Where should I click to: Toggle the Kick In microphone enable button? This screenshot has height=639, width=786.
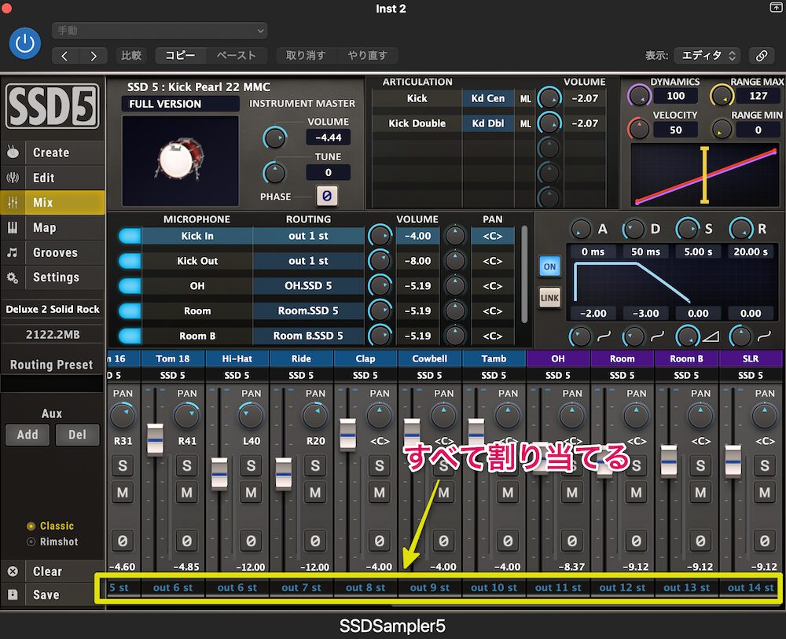pos(129,236)
